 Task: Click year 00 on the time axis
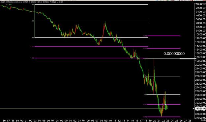pyautogui.click(x=66, y=121)
